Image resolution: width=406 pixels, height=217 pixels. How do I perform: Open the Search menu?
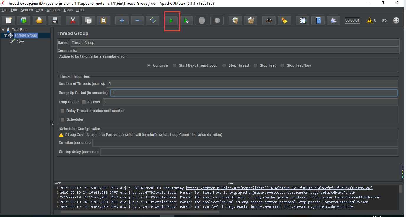point(27,10)
